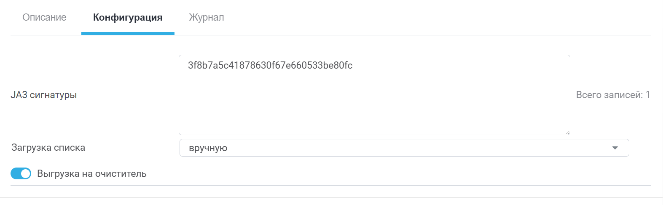
Task: Click the blue underline under Конфигурация
Action: click(x=128, y=33)
